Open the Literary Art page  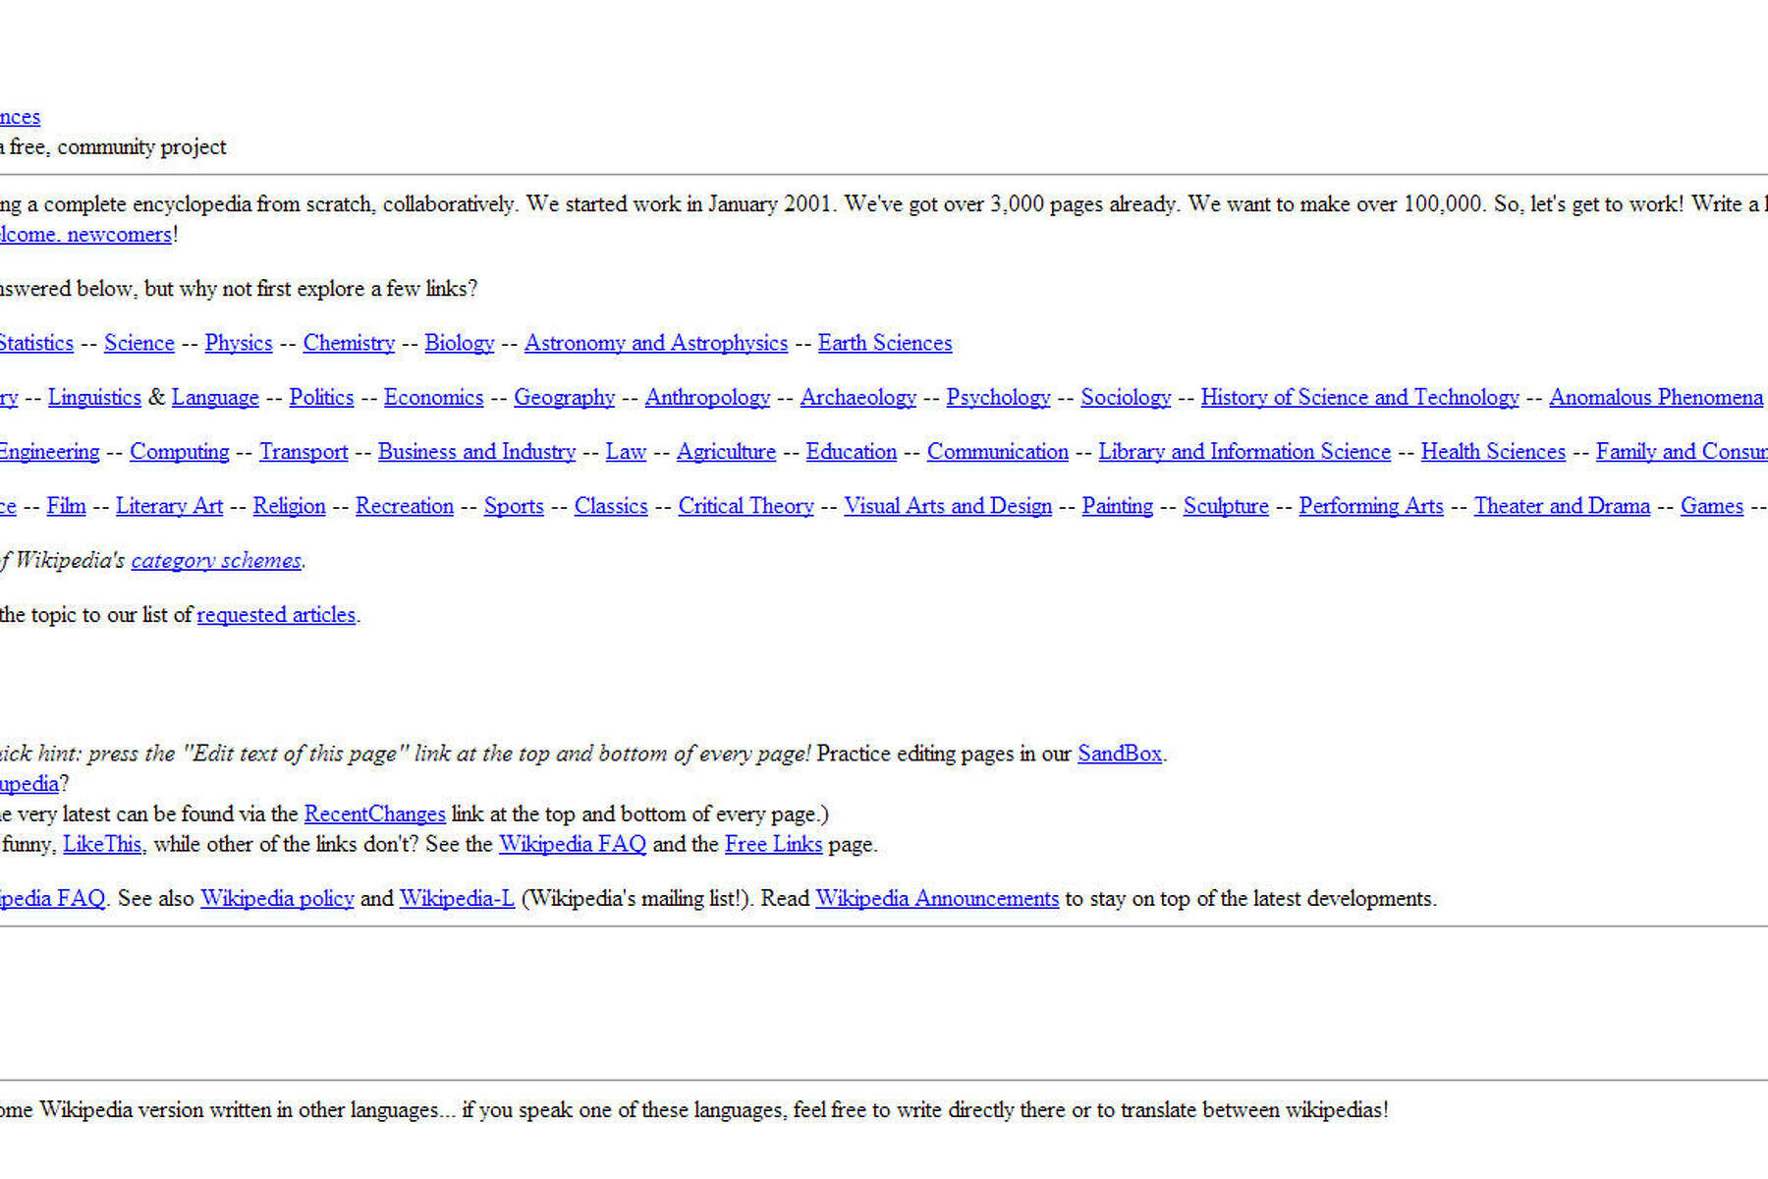170,506
